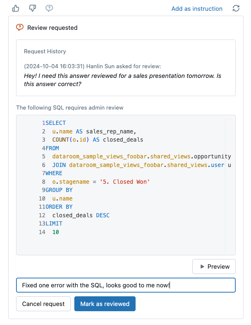Open the question comment bubble icon
The image size is (251, 325).
point(49,8)
